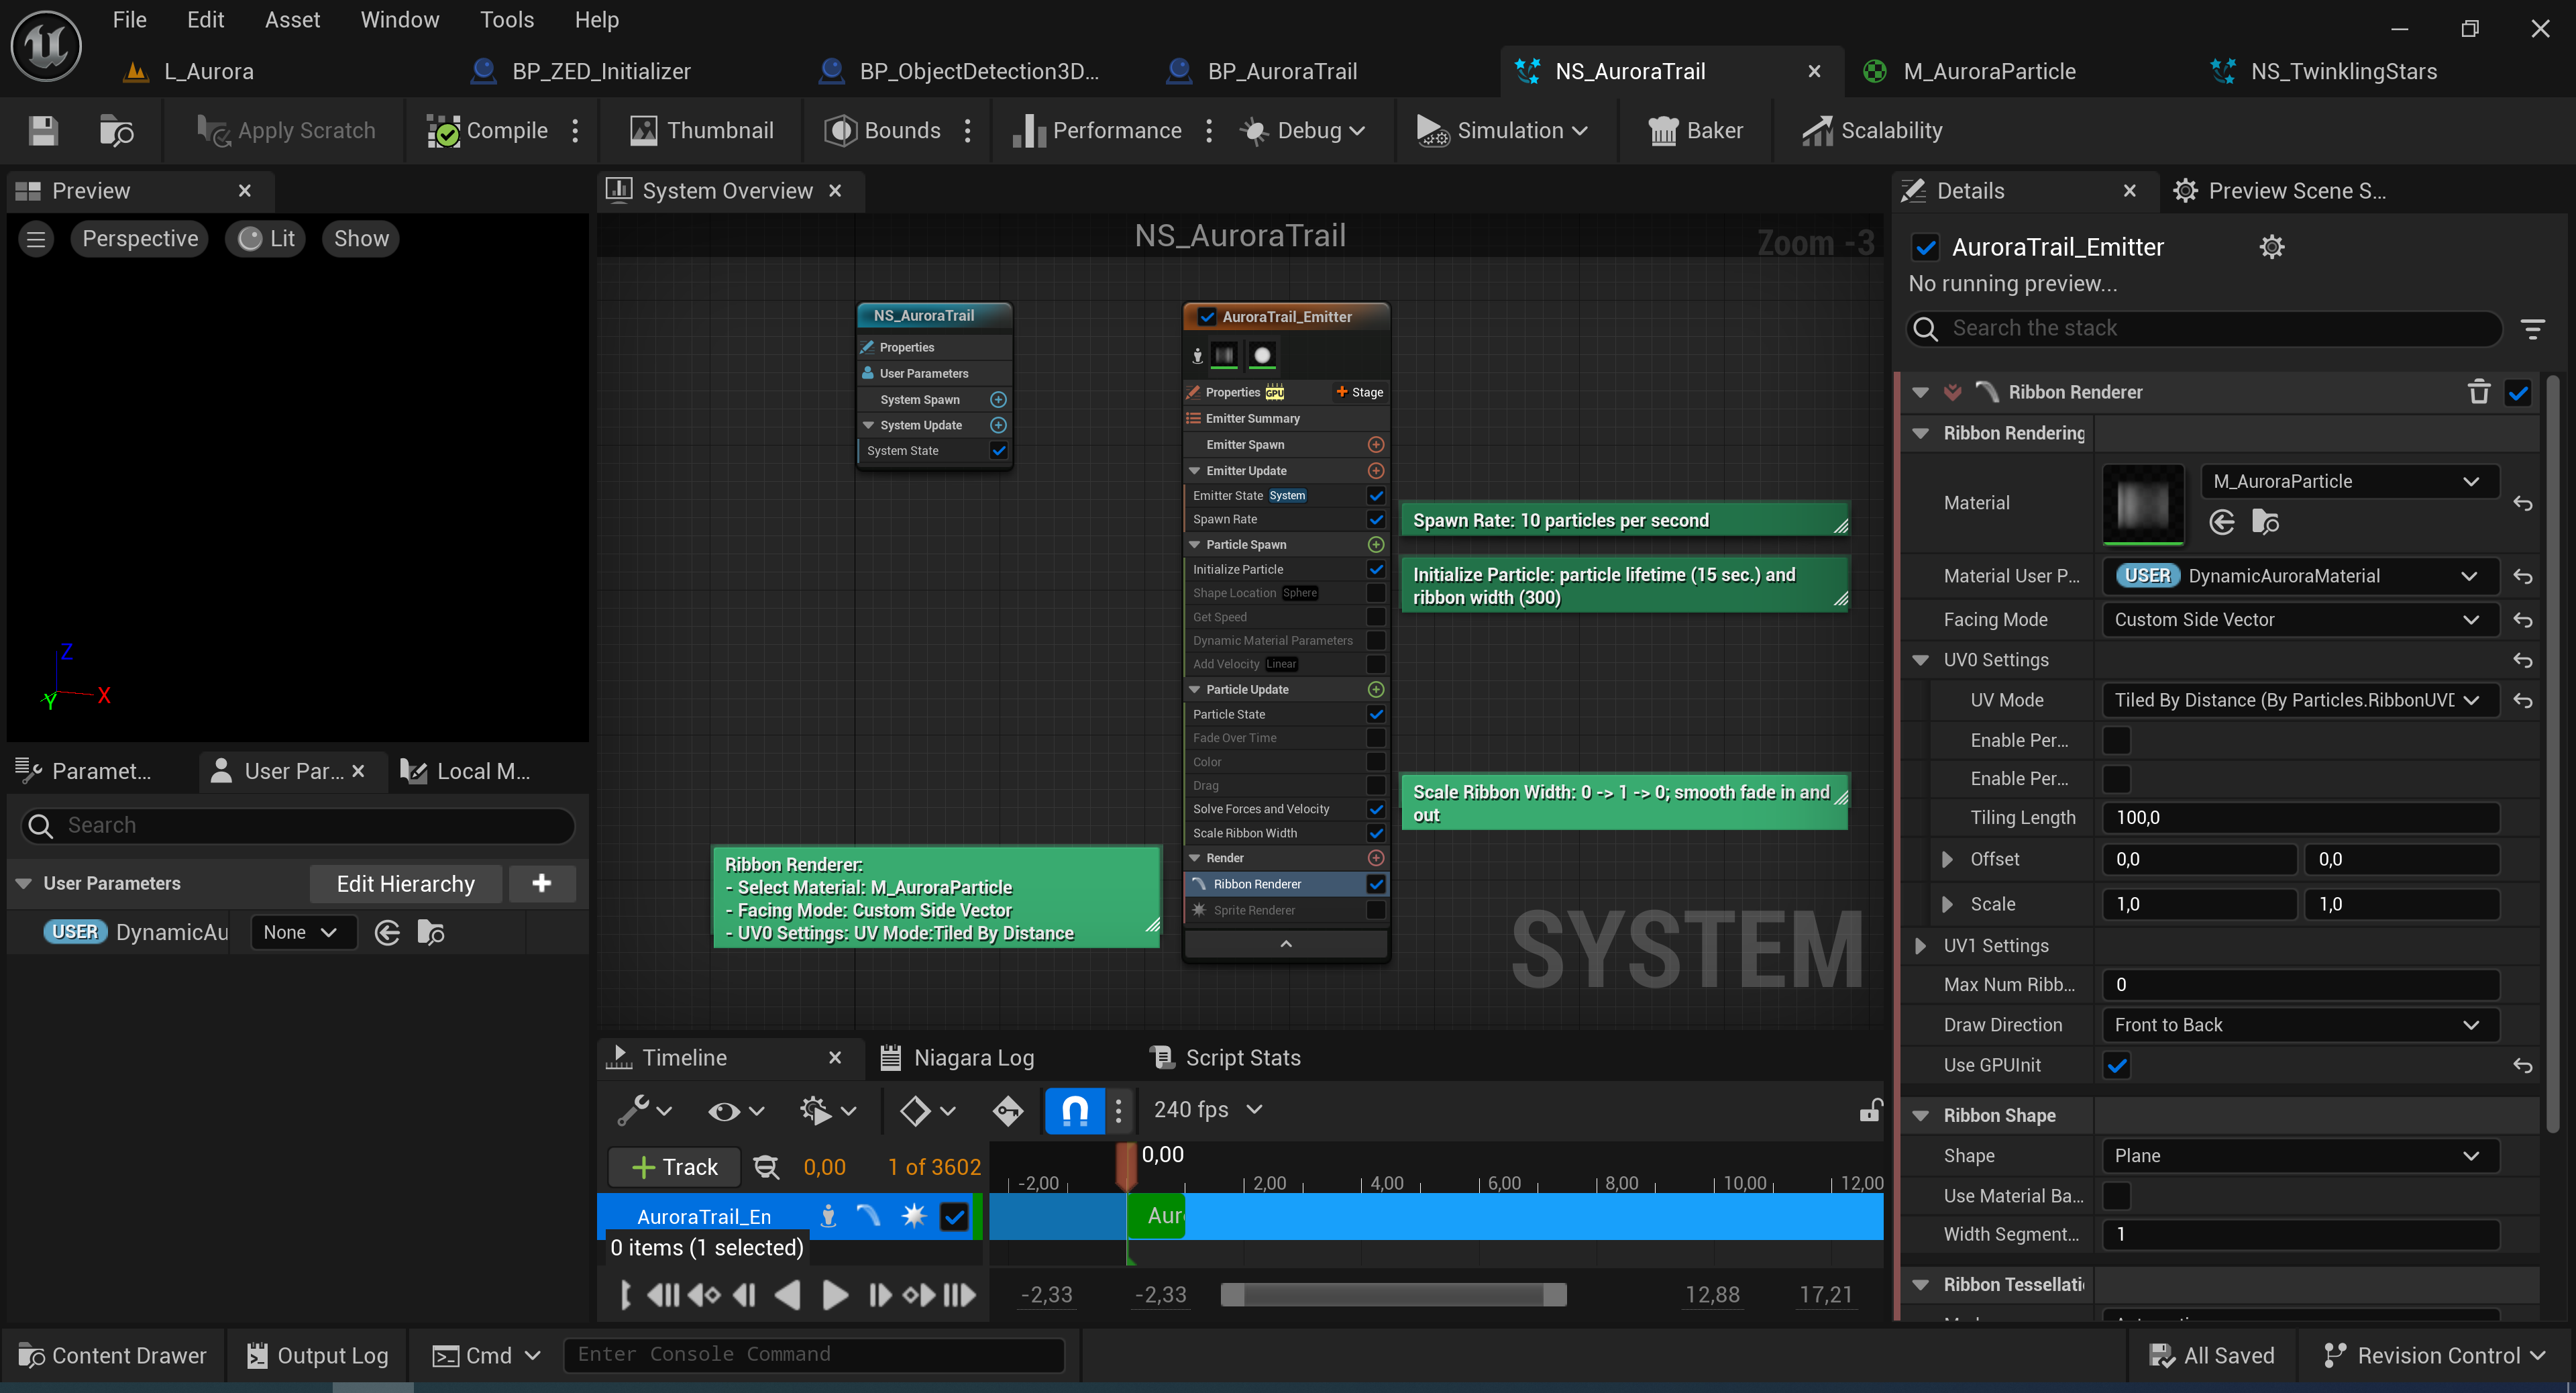
Task: Toggle System State checkbox
Action: (x=998, y=451)
